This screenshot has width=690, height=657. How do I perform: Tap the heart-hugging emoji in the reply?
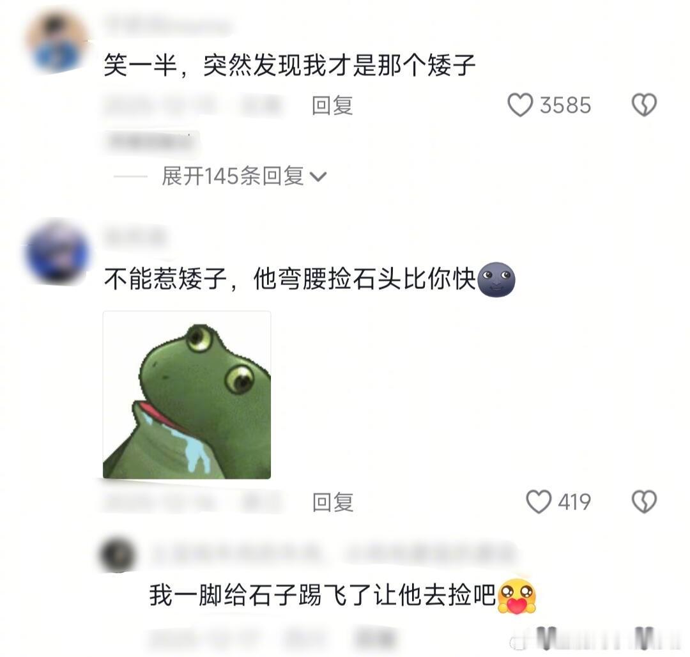click(x=517, y=596)
